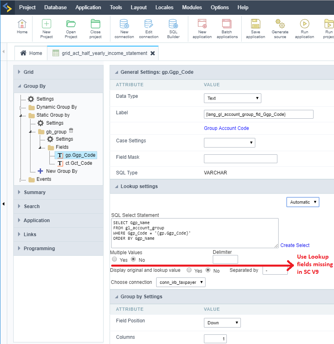The width and height of the screenshot is (334, 344).
Task: Click the Create Select link
Action: [295, 245]
